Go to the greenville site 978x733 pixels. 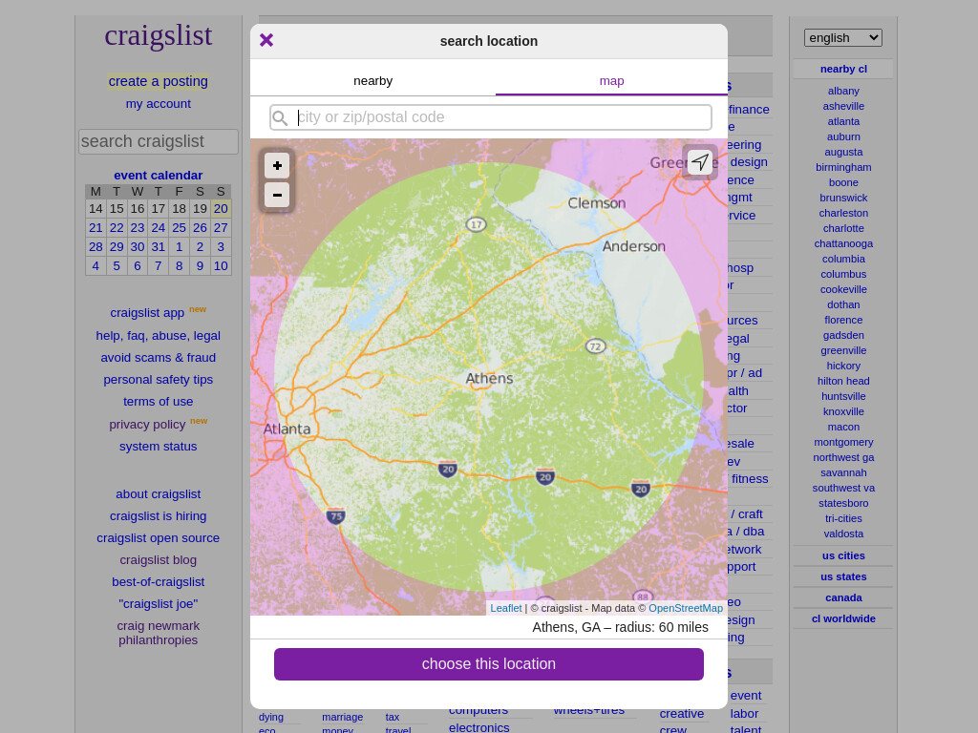(843, 350)
